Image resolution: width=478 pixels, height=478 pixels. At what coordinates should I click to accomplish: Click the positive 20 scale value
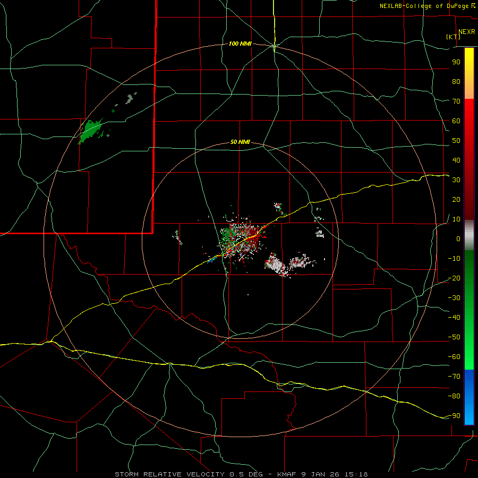[456, 199]
